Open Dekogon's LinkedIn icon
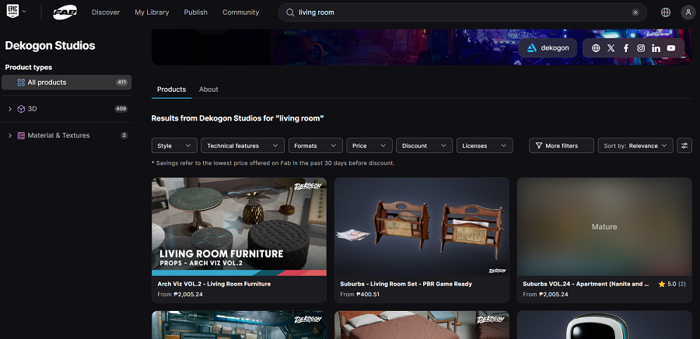 click(x=656, y=48)
